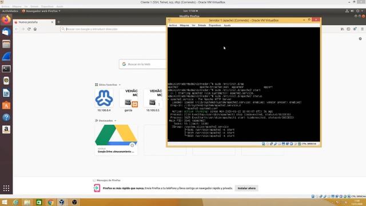Open new tab page settings gear
Screen dimensions: 366x206
[x=360, y=39]
